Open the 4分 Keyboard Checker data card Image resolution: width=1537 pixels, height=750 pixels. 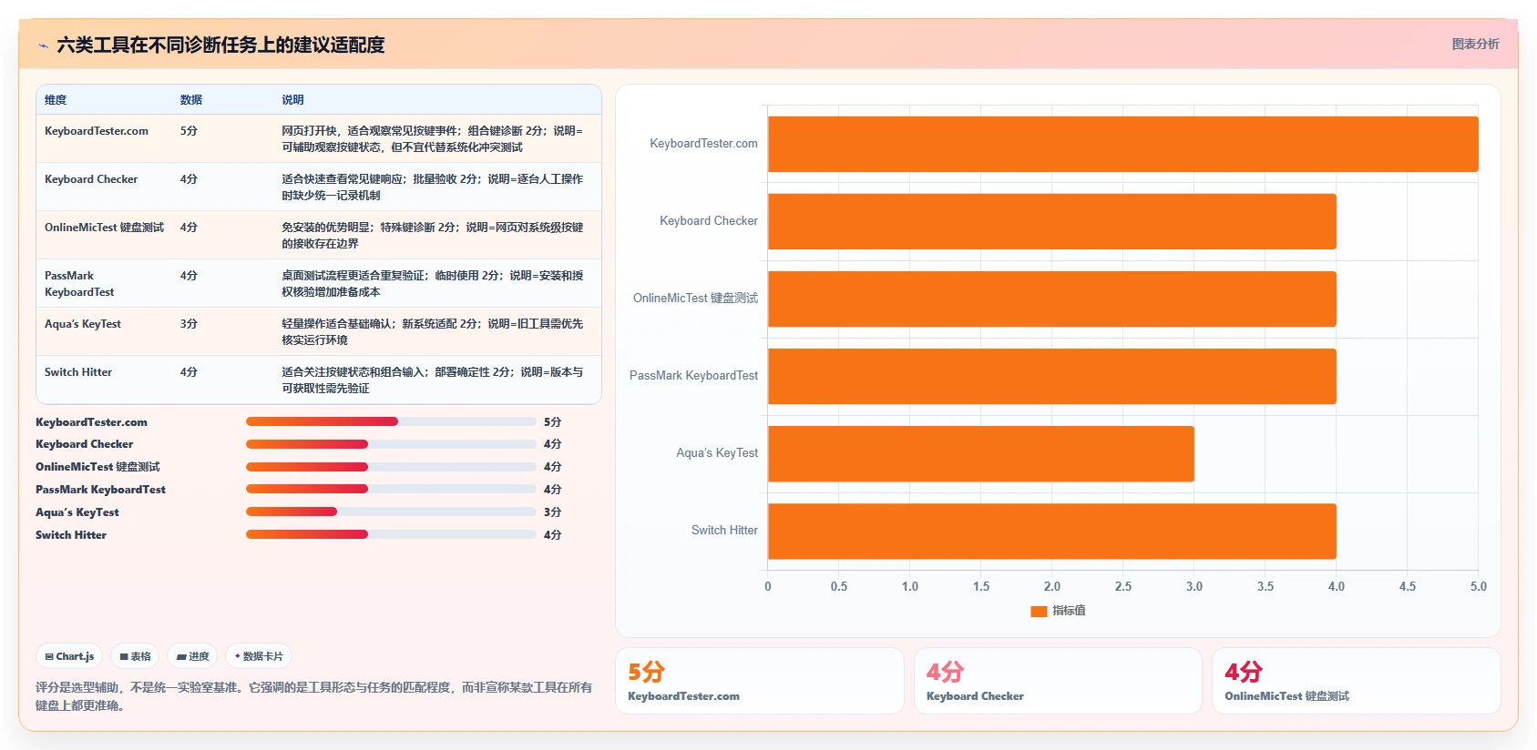[x=1058, y=681]
